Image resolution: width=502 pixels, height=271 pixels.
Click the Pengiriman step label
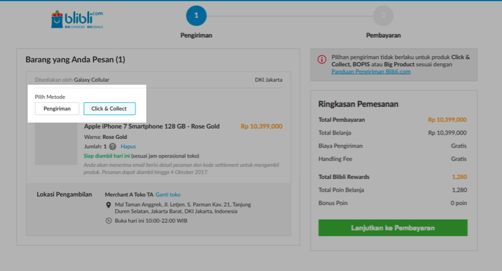[x=196, y=35]
